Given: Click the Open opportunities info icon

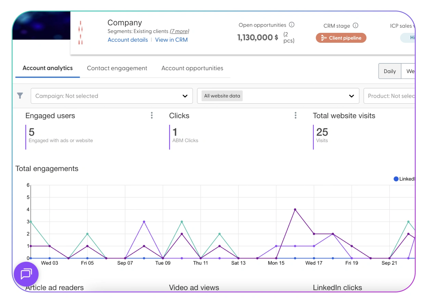Looking at the screenshot, I should (291, 25).
